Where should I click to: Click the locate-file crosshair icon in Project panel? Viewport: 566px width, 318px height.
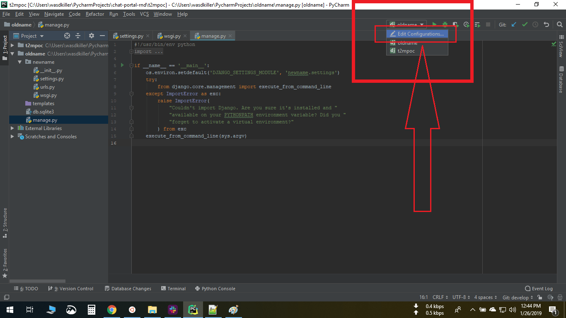(x=67, y=36)
